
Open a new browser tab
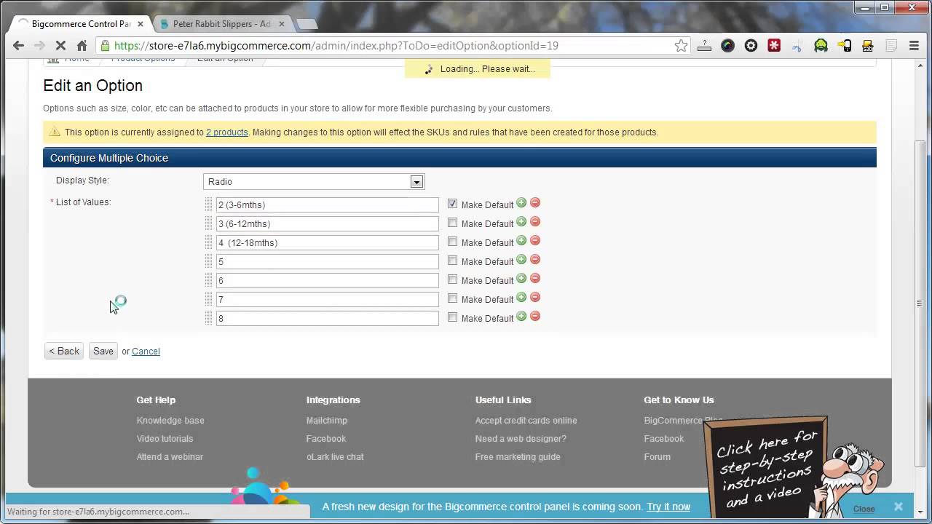point(307,24)
